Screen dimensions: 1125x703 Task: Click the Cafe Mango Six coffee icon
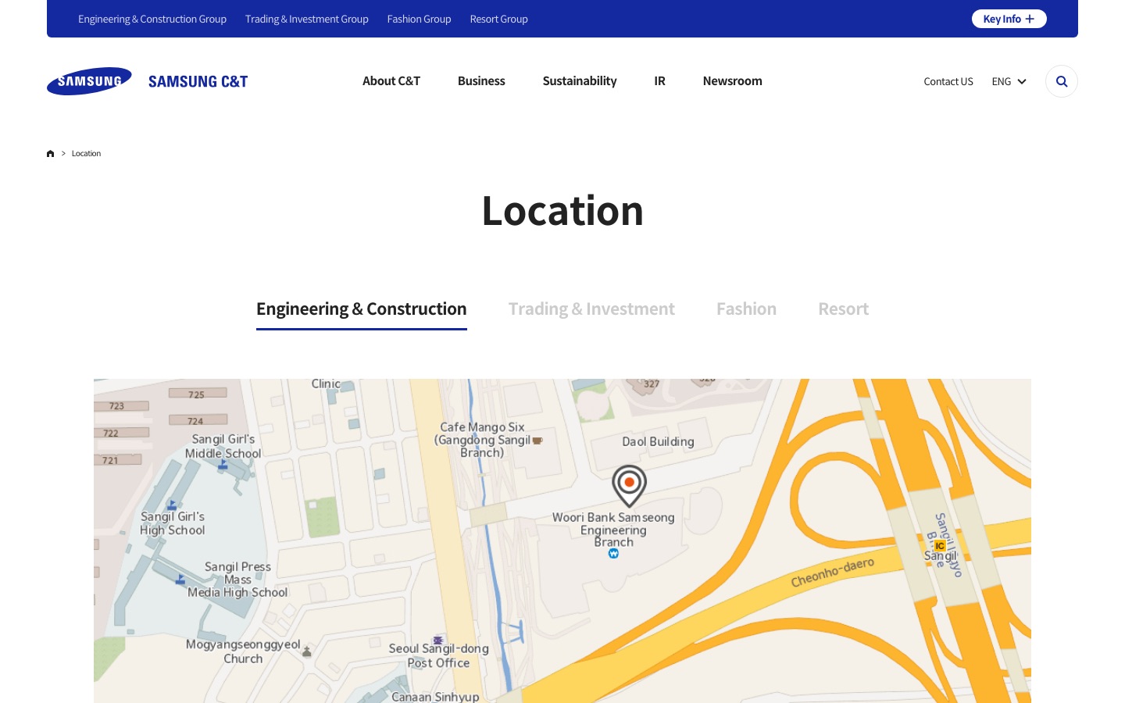coord(537,441)
